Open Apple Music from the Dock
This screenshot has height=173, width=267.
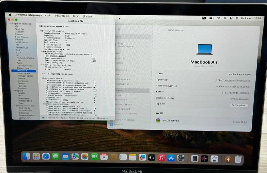click(161, 157)
